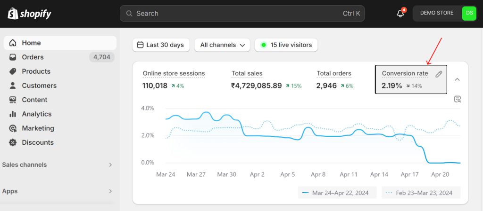The image size is (483, 211).
Task: Open the report view icon above chart
Action: point(457,99)
